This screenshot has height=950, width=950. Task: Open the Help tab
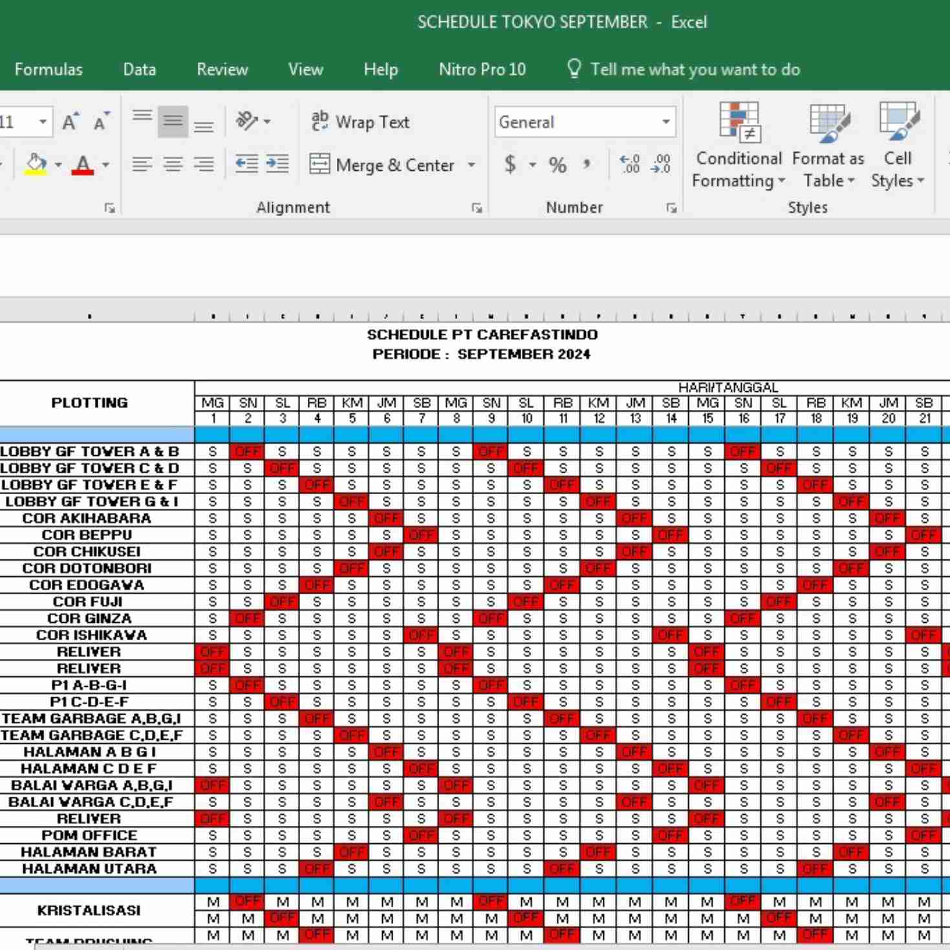coord(380,69)
